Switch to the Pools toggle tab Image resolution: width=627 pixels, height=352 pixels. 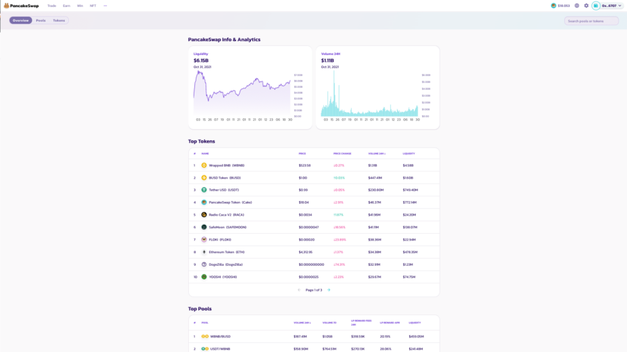coord(41,20)
